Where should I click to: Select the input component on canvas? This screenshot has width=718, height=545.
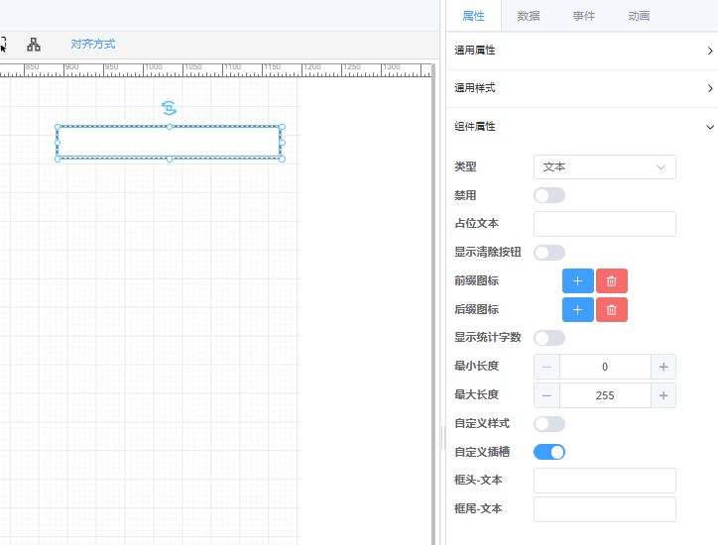(x=169, y=143)
